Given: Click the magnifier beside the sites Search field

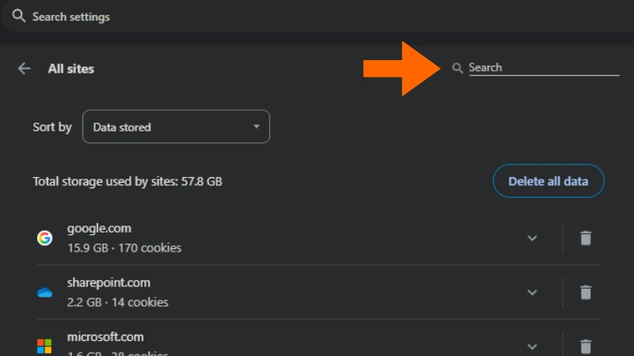Looking at the screenshot, I should tap(457, 68).
